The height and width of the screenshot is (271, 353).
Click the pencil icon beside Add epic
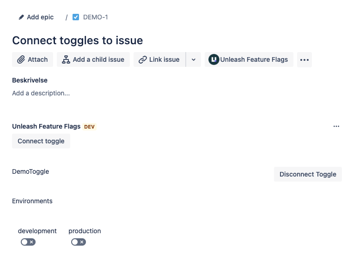pos(21,18)
